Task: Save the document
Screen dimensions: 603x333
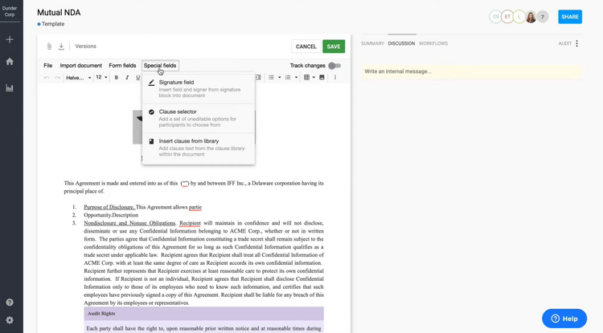Action: click(x=334, y=47)
